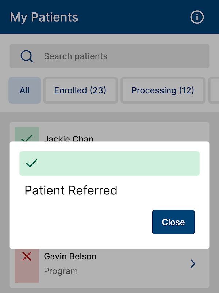Click the Program label under Gavin Belson
Screen dimensions: 219x293
pyautogui.click(x=61, y=271)
